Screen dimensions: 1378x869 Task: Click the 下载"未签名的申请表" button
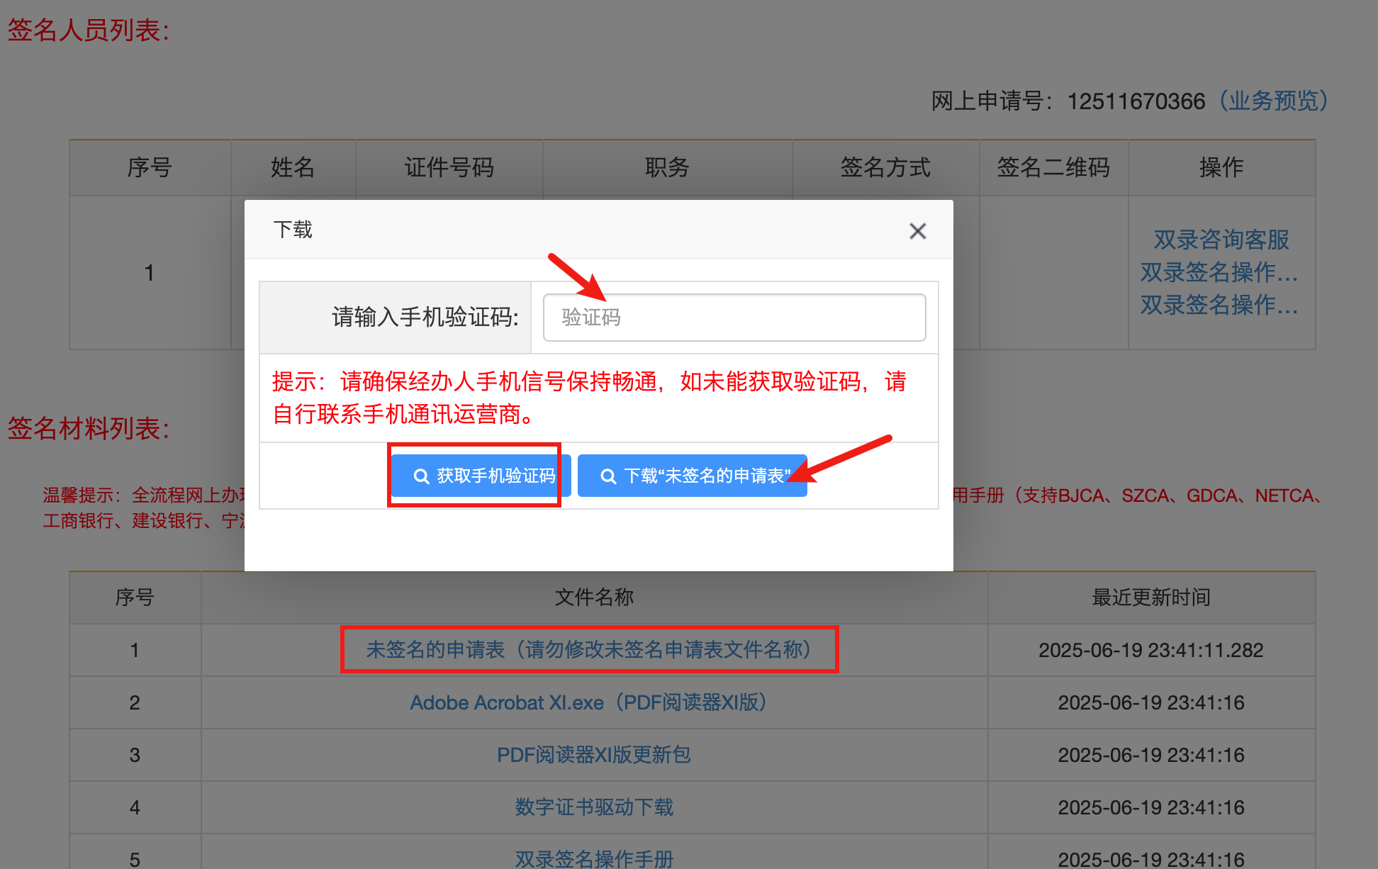point(693,476)
